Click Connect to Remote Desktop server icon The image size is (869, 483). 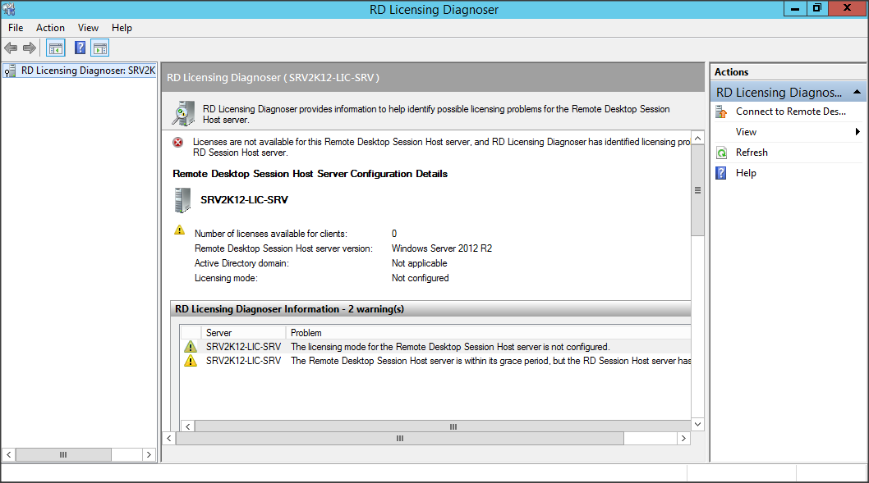721,112
